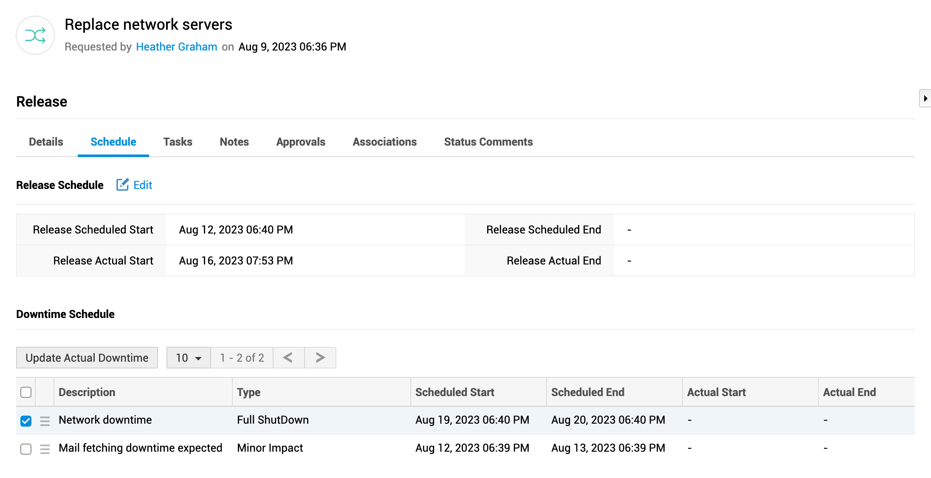Click the Update Actual Downtime button
931x478 pixels.
[87, 357]
